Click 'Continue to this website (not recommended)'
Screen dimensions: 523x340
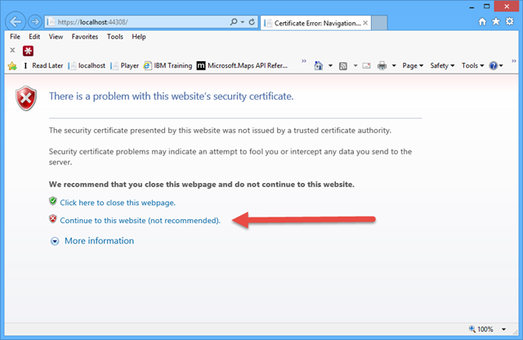[142, 220]
